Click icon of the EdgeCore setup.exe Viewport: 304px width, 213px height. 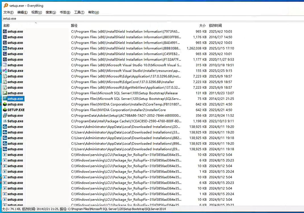(5, 82)
